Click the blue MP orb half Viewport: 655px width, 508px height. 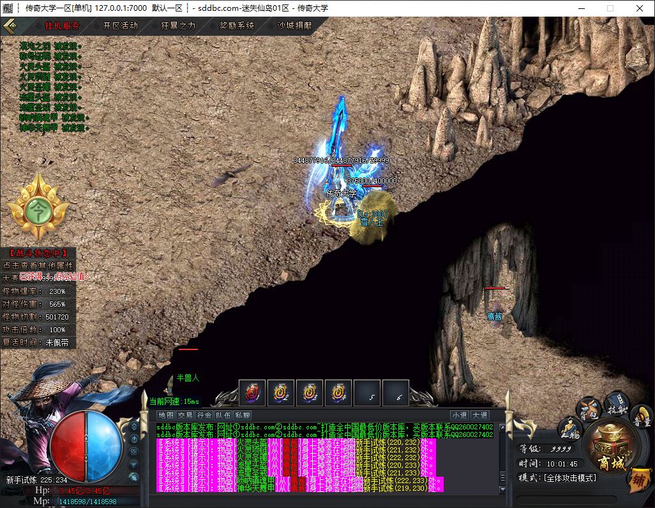pos(104,447)
